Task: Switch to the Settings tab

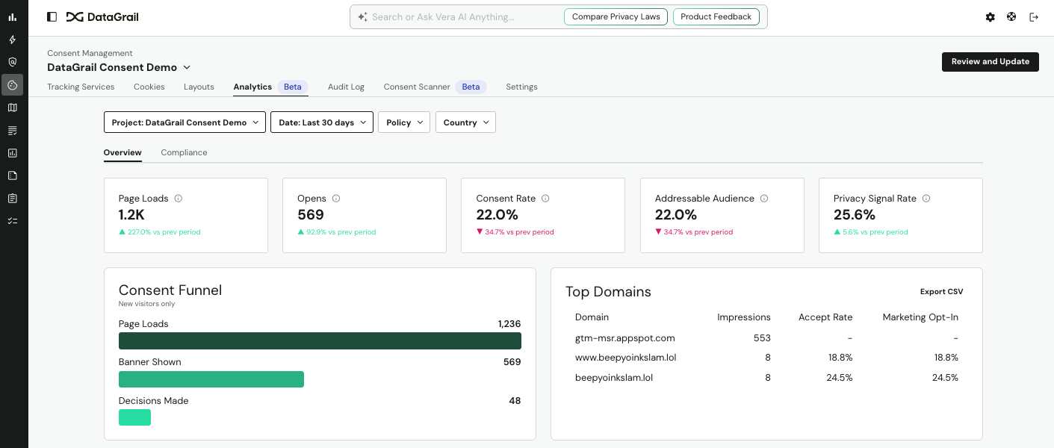Action: tap(521, 87)
